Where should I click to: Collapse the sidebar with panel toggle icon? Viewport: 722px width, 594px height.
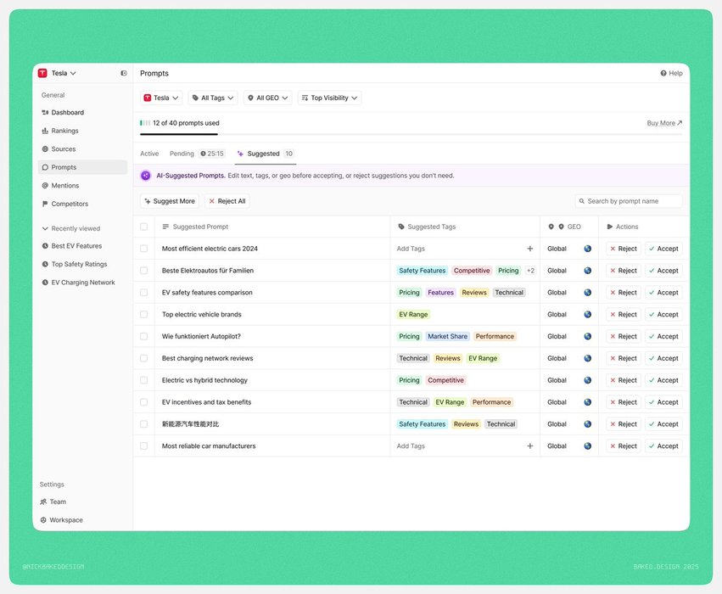point(124,73)
